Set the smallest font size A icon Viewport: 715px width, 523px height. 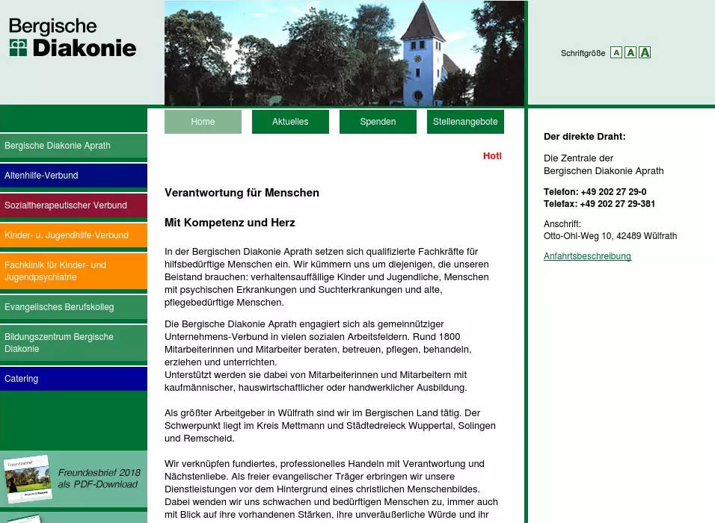(x=616, y=52)
